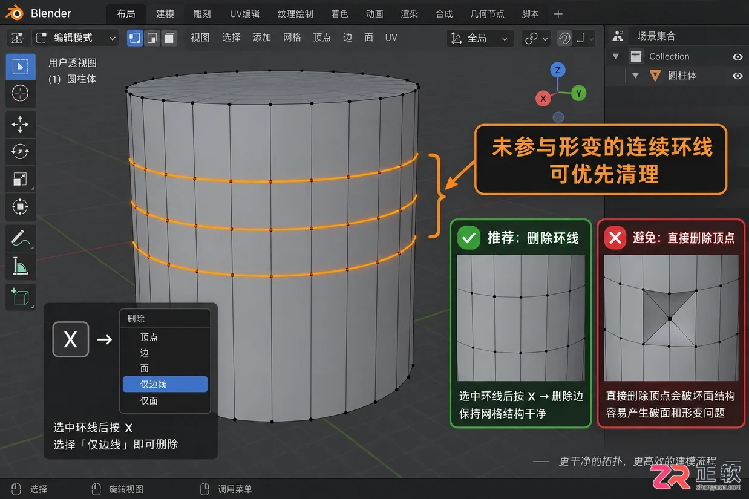Select 圆柱体 in the outliner

tap(682, 76)
